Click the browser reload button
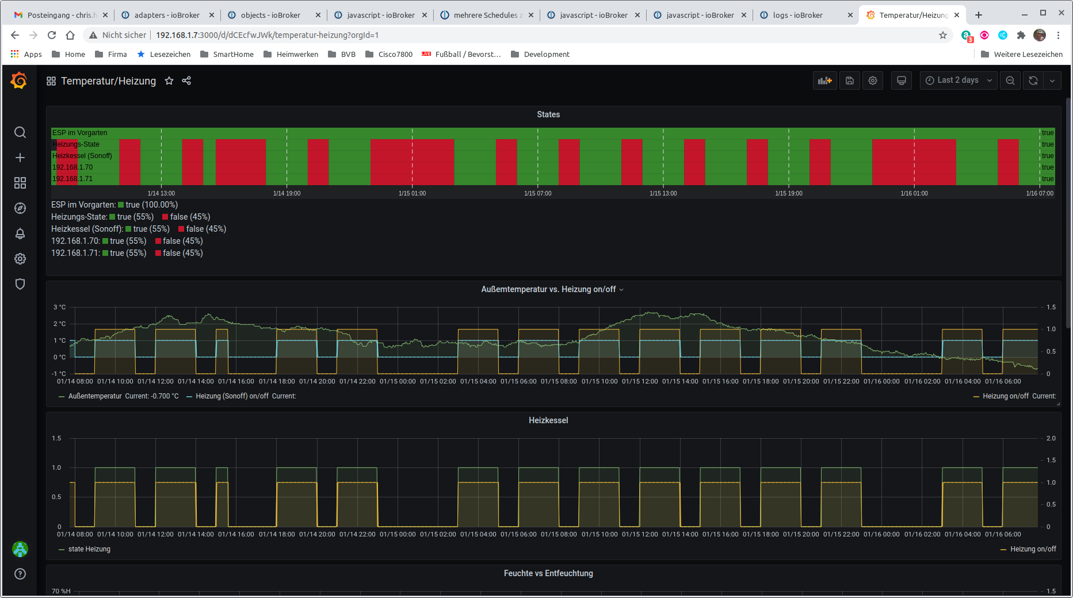This screenshot has height=598, width=1073. 52,35
